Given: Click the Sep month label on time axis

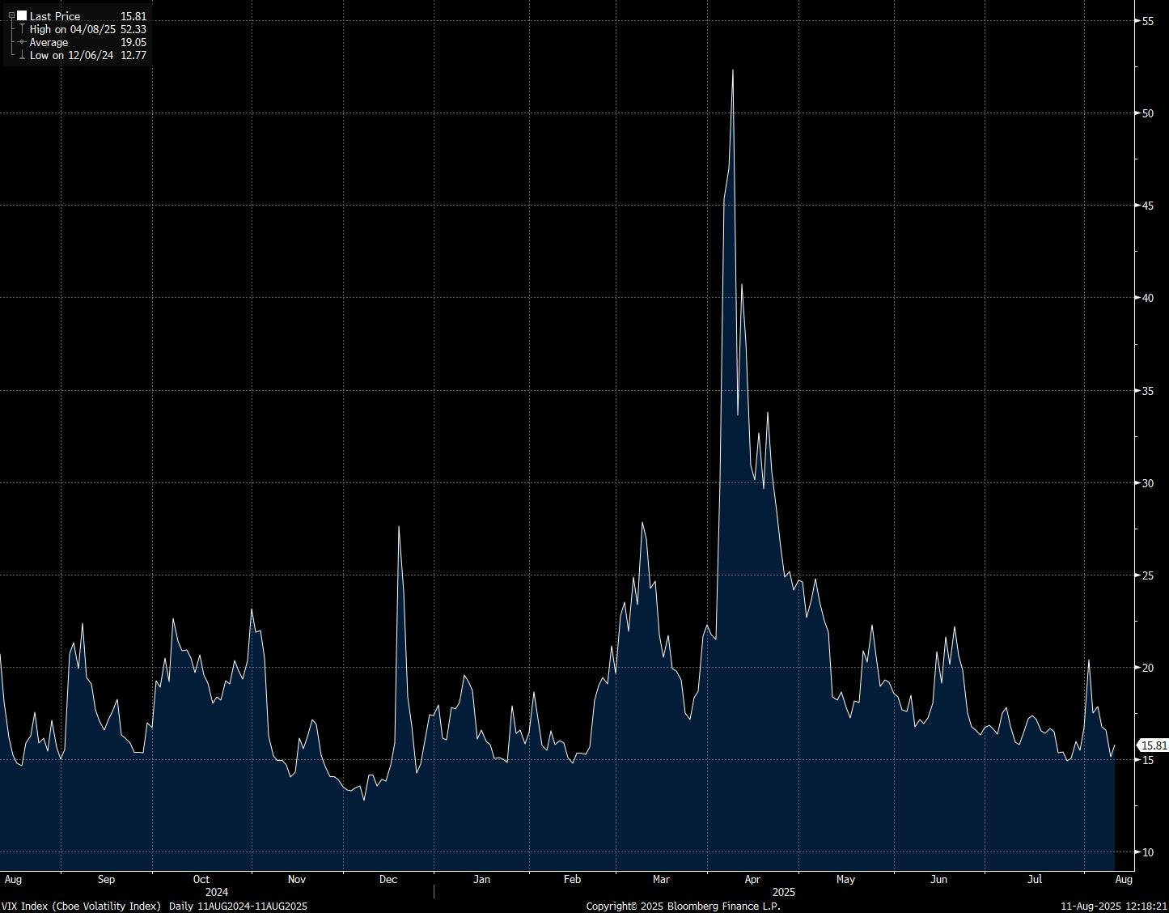Looking at the screenshot, I should tap(106, 879).
